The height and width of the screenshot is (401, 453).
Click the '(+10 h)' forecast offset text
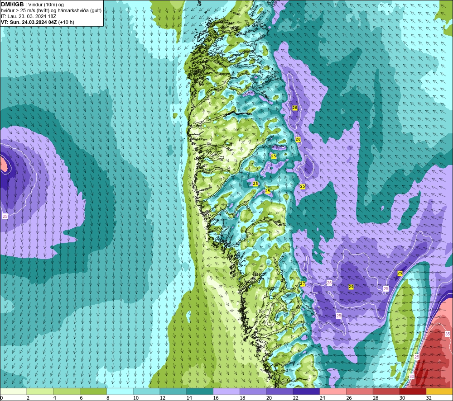coord(66,22)
